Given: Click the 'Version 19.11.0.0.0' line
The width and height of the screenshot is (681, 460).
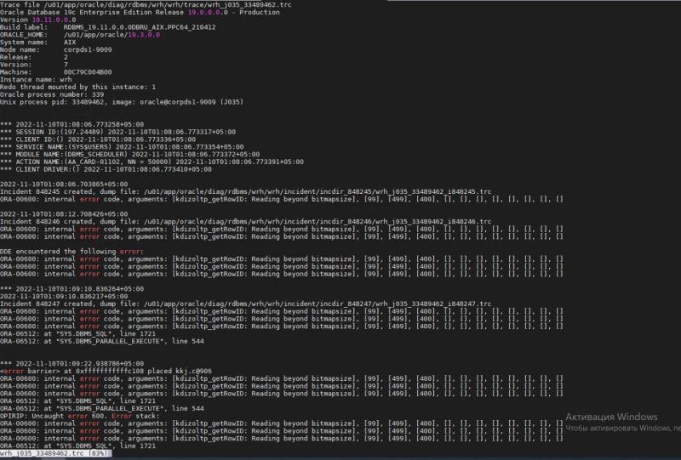Looking at the screenshot, I should click(37, 20).
